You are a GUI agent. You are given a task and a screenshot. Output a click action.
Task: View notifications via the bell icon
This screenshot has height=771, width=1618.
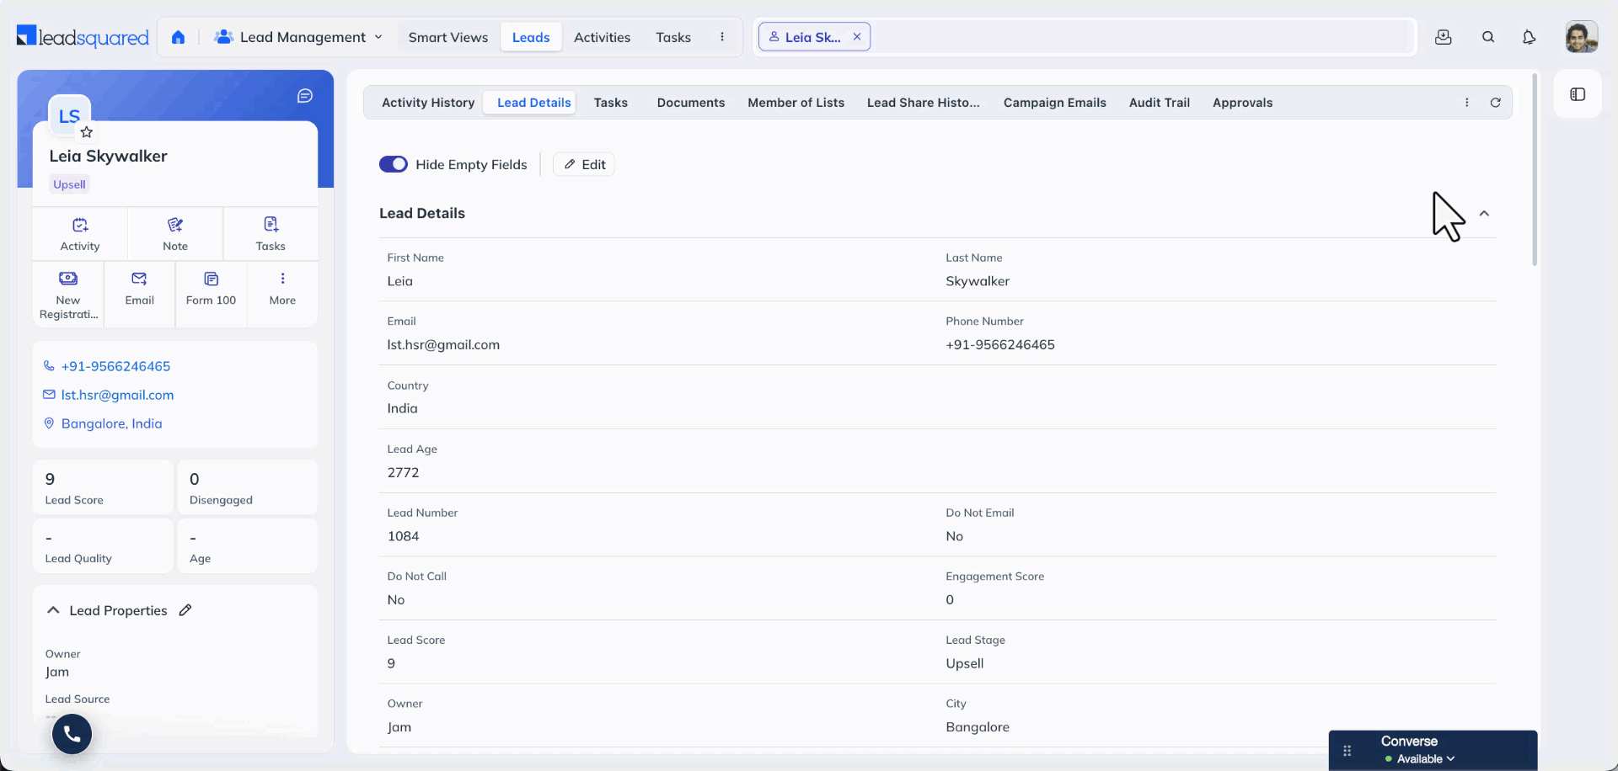pos(1530,37)
